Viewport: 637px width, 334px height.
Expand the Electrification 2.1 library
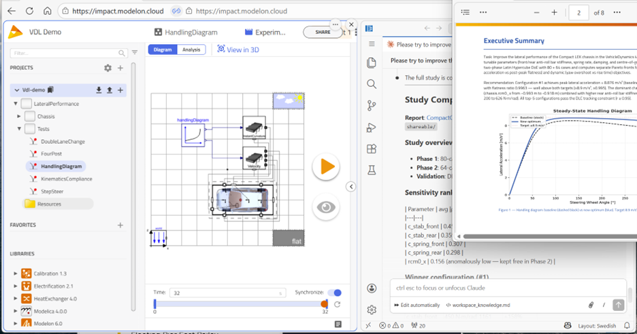pos(16,286)
